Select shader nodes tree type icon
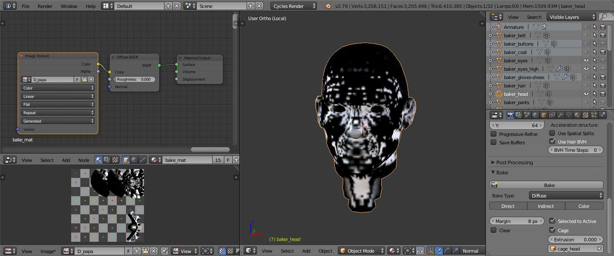 (x=98, y=160)
